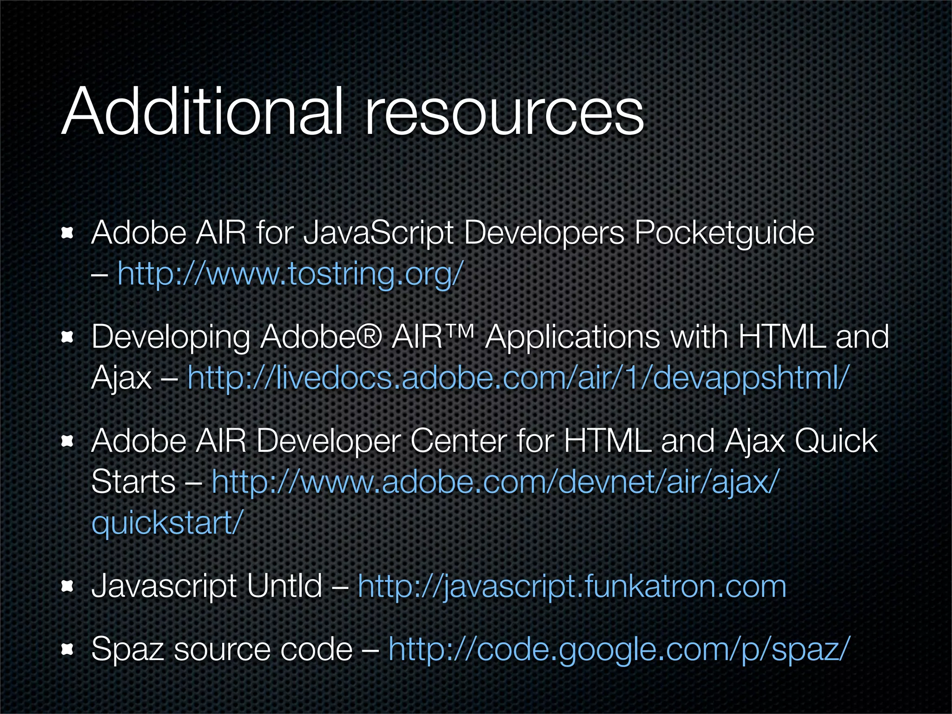Screen dimensions: 952x714
Task: Click 'Adobe AIR Developer Center for HTML' text
Action: (x=370, y=441)
